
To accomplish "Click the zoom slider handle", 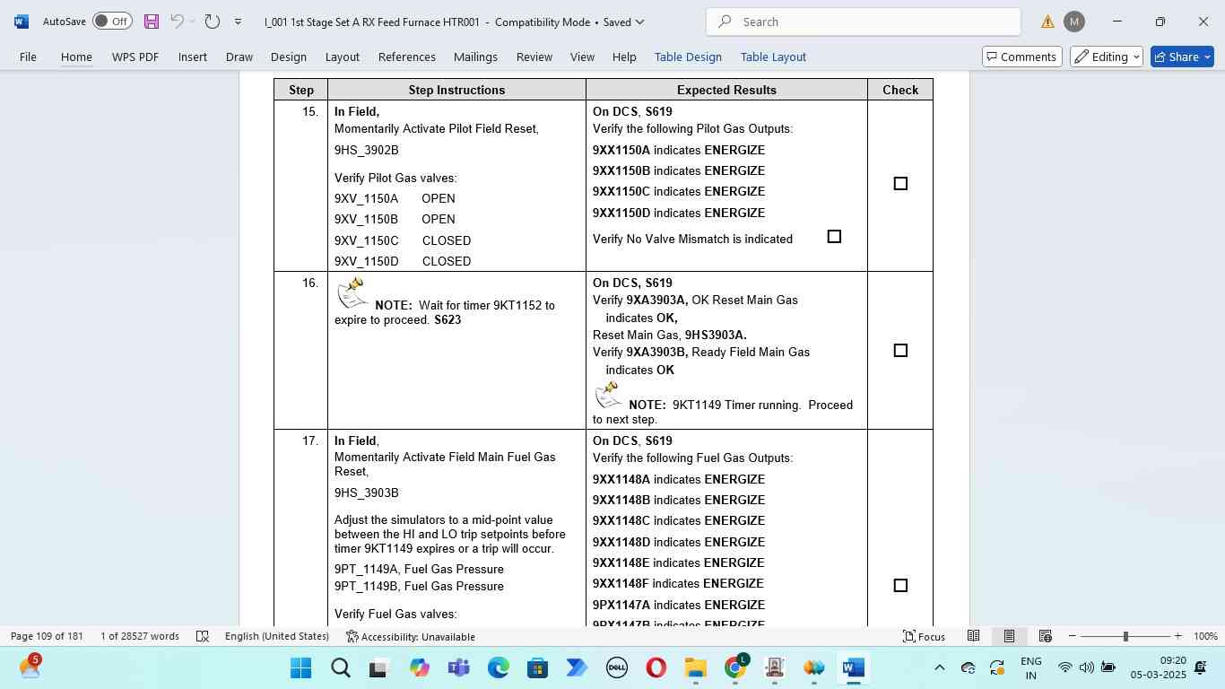I will [1125, 636].
